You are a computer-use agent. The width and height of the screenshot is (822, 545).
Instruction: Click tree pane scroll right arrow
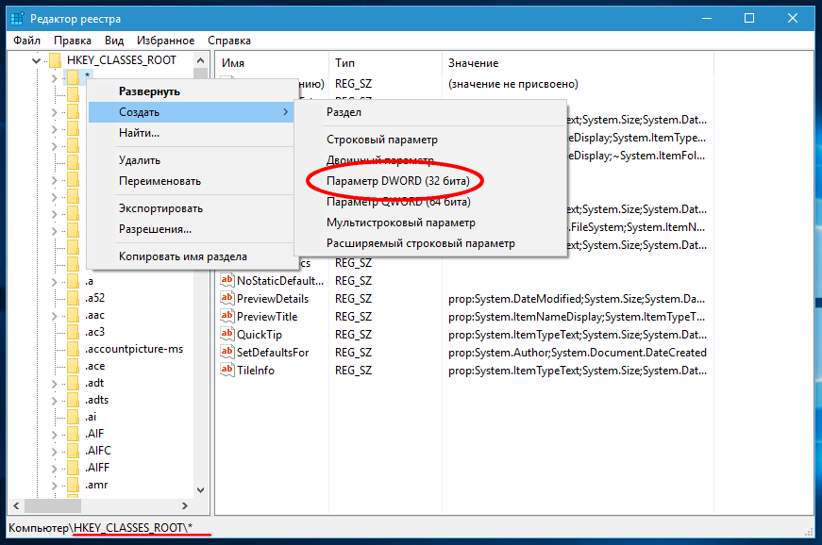click(x=185, y=505)
